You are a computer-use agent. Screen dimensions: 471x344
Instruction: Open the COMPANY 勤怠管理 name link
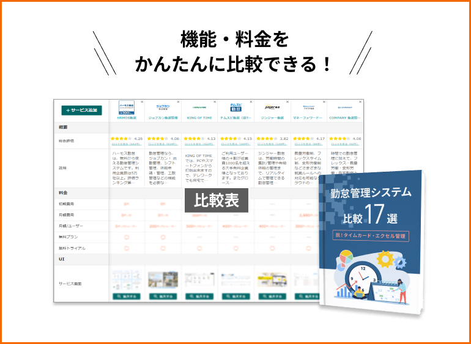[x=345, y=118]
